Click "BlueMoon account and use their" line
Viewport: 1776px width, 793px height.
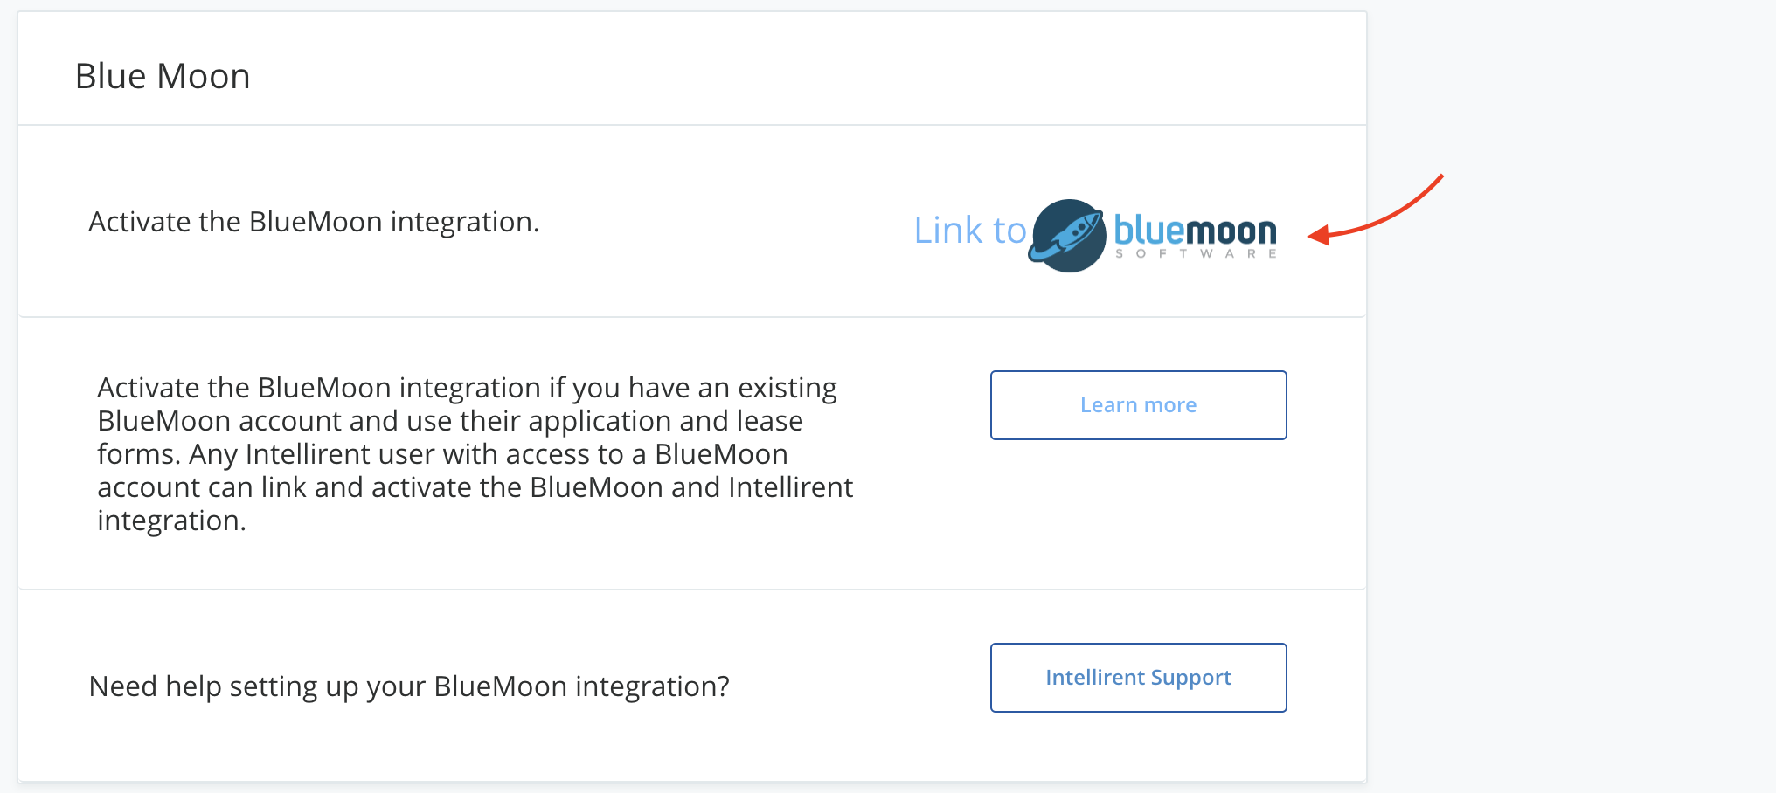click(x=449, y=421)
